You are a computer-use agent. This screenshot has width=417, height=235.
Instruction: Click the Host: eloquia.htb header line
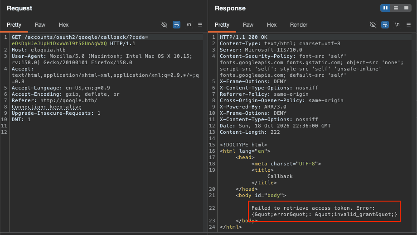coord(39,50)
